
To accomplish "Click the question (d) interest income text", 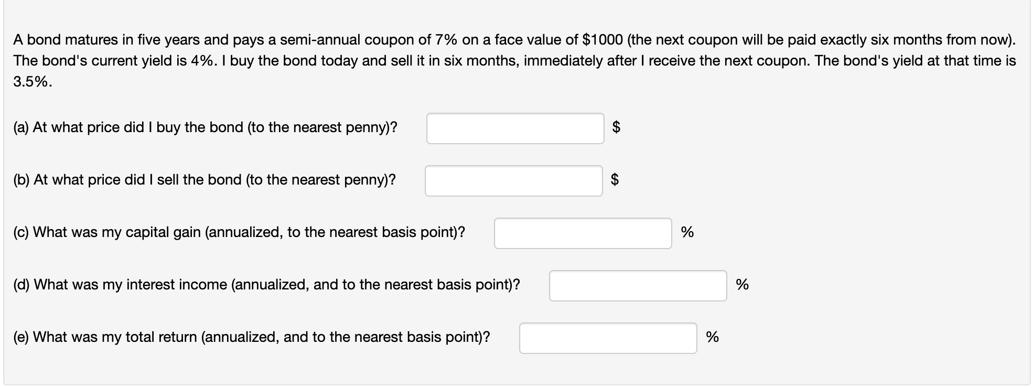I will (x=266, y=285).
